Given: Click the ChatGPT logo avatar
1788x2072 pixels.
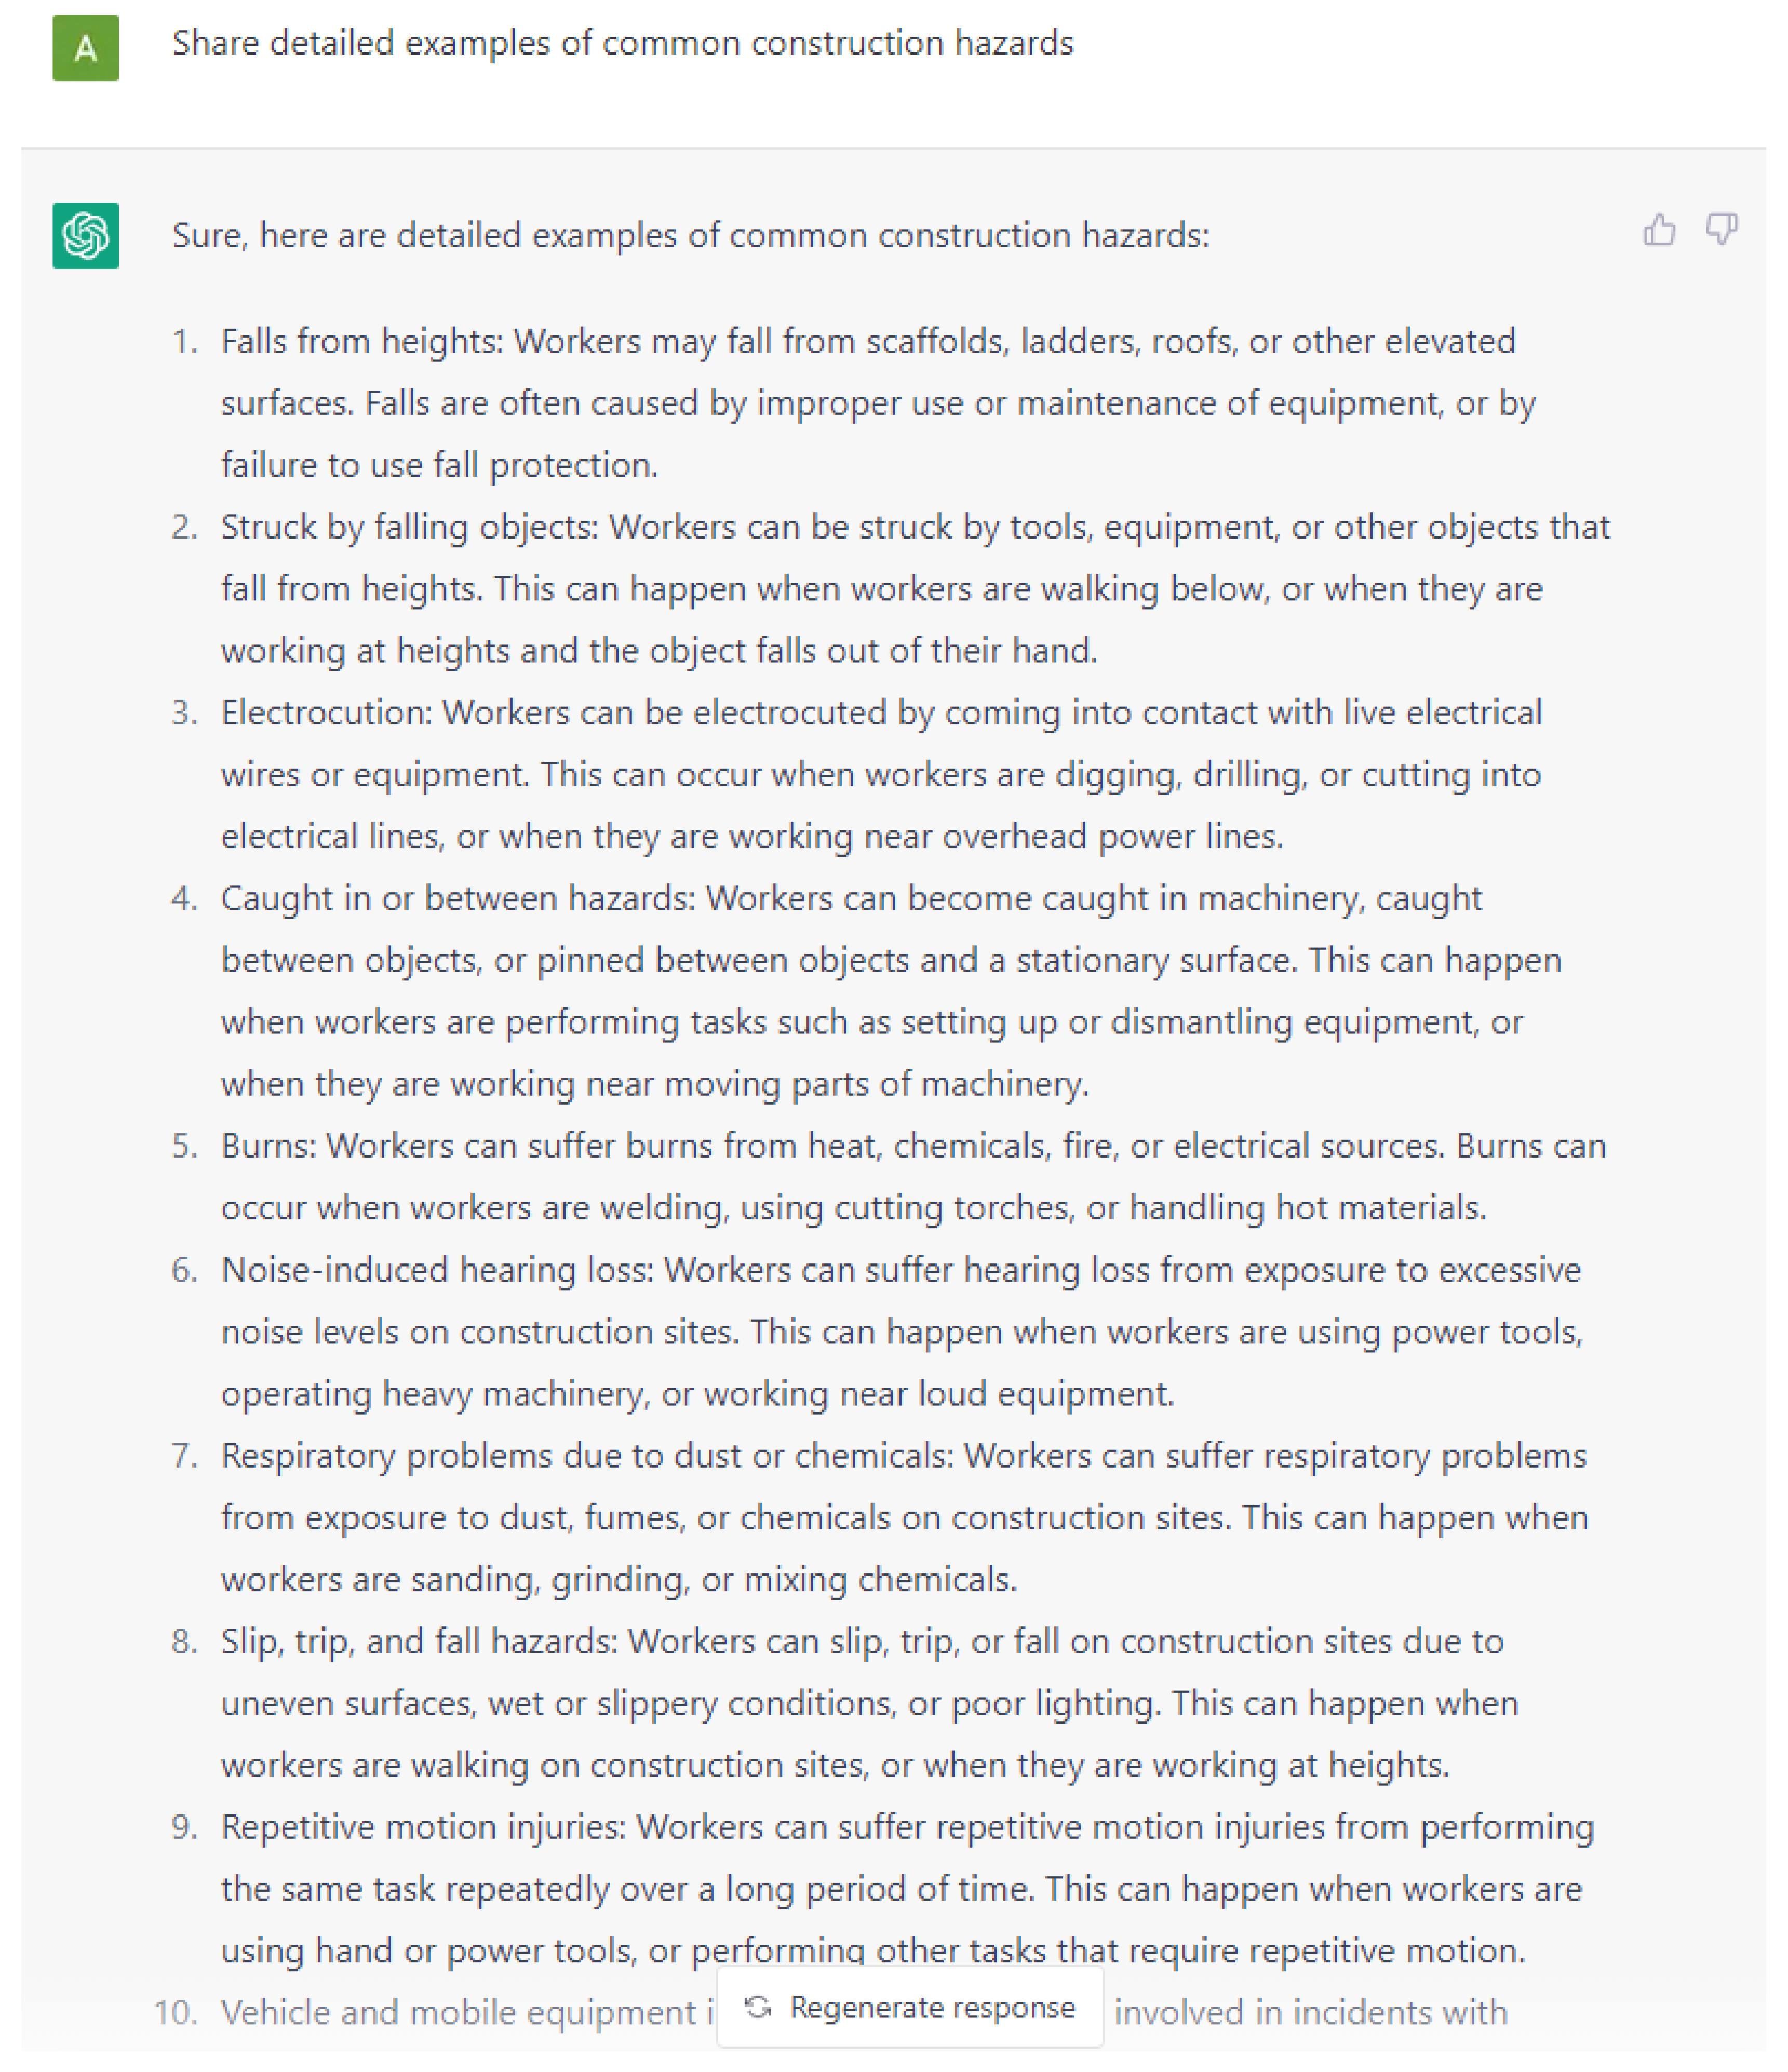Looking at the screenshot, I should click(86, 236).
